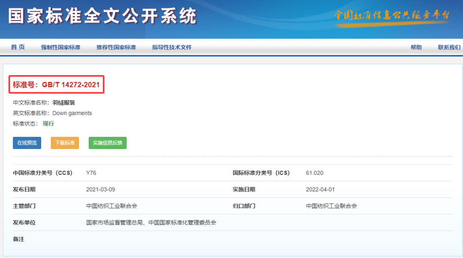Go to the 首页 home page

tap(18, 47)
